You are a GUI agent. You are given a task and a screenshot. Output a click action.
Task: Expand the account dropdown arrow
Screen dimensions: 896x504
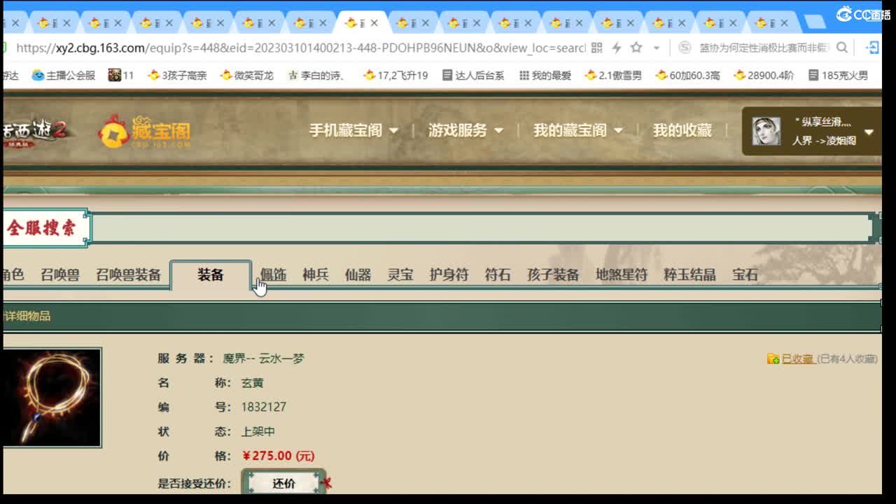(869, 132)
